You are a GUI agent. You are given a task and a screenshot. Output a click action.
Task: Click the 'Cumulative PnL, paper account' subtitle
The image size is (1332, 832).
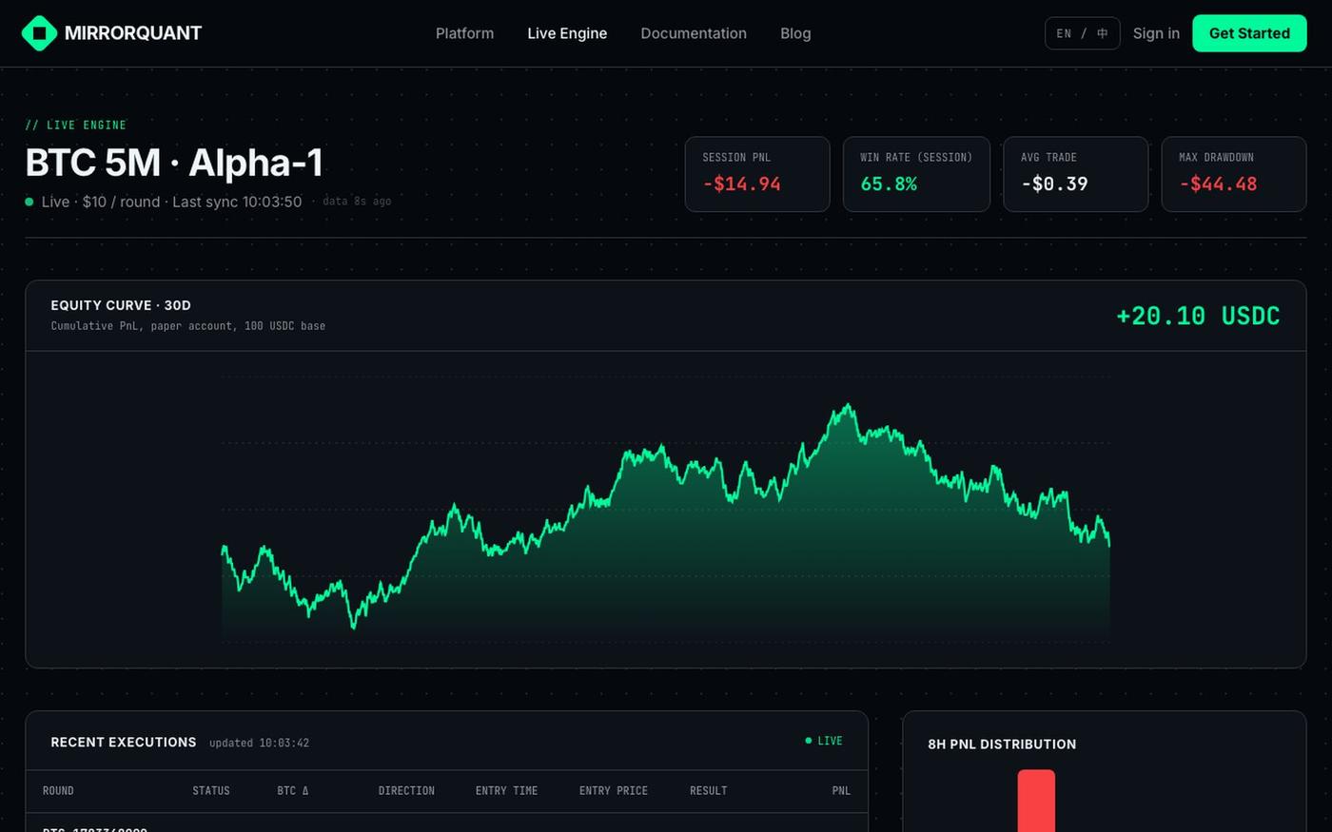click(188, 326)
